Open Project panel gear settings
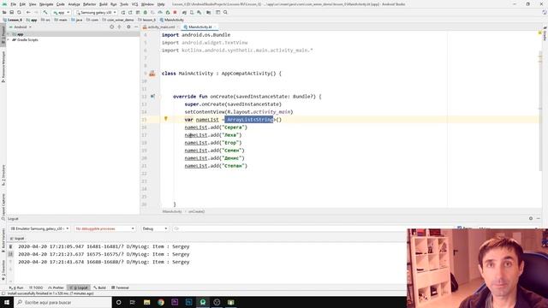Image resolution: width=548 pixels, height=308 pixels. pyautogui.click(x=128, y=27)
